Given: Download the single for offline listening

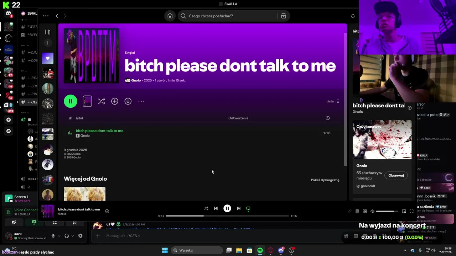Looking at the screenshot, I should (128, 101).
